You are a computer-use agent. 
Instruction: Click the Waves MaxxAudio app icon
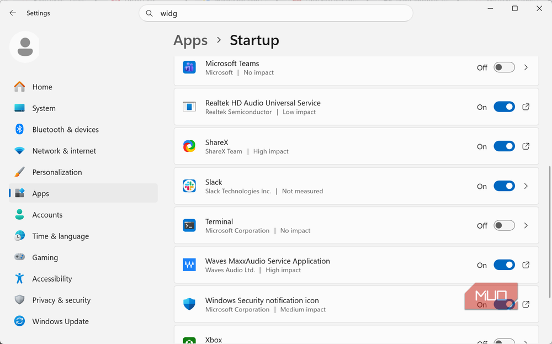189,265
